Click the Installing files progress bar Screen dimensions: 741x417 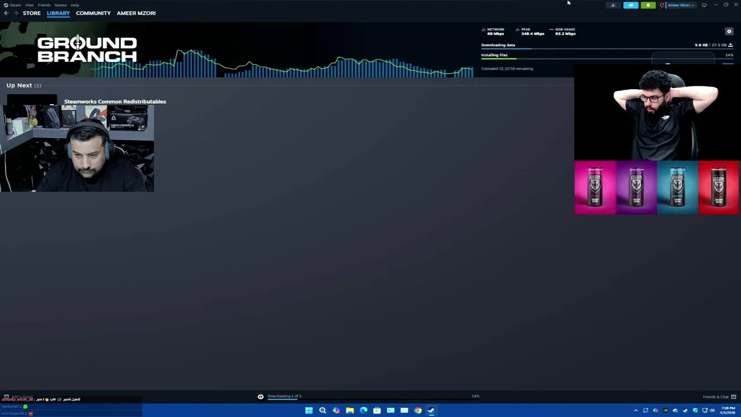(x=607, y=58)
